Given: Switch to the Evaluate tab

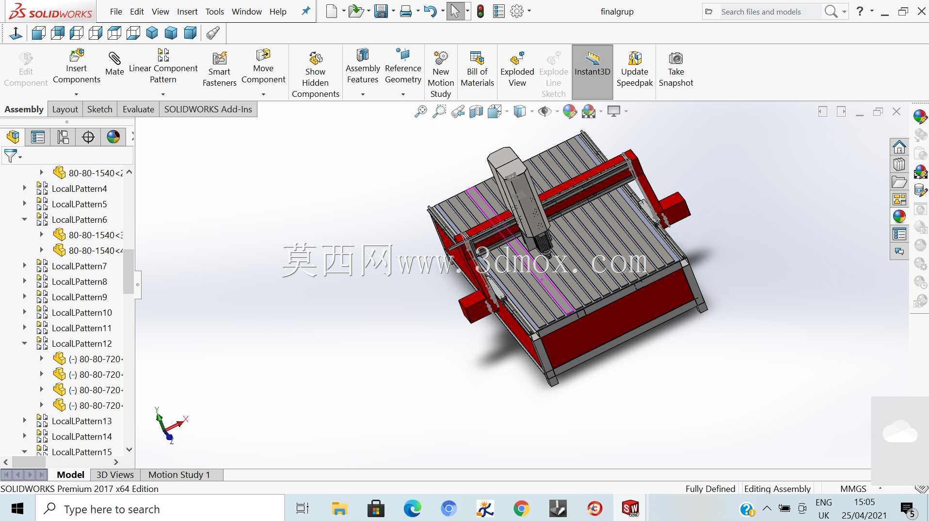Looking at the screenshot, I should coord(138,109).
